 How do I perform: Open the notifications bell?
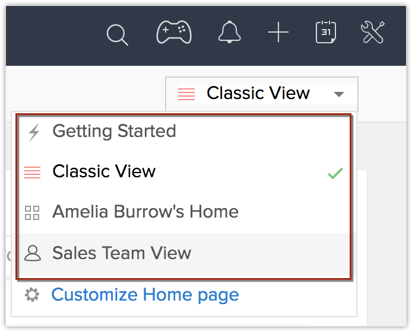(230, 33)
